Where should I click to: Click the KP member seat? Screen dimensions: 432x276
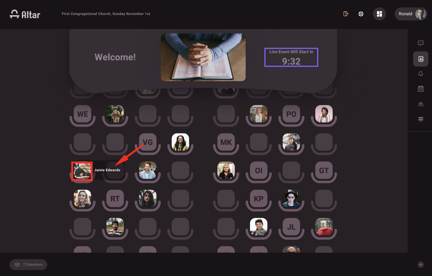(x=259, y=199)
